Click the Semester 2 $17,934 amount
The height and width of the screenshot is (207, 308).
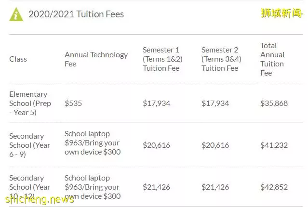point(215,103)
